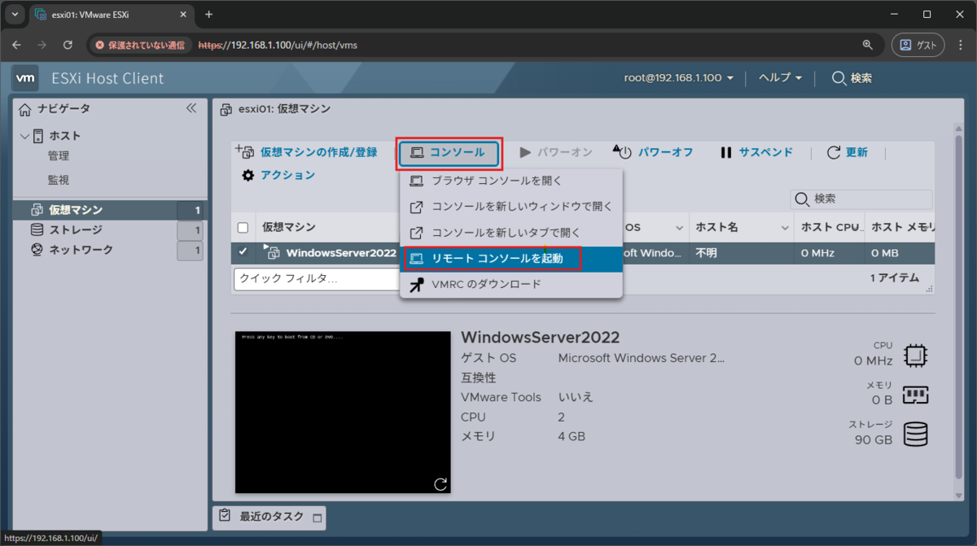Viewport: 977px width, 546px height.
Task: Open the browser three-dot menu
Action: pyautogui.click(x=959, y=45)
